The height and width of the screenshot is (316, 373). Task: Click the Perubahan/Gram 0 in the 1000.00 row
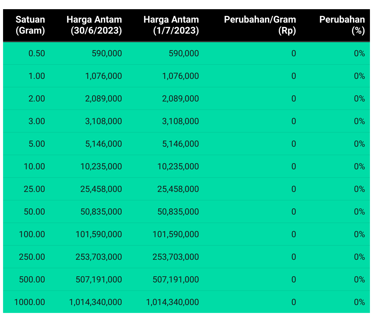(x=294, y=302)
